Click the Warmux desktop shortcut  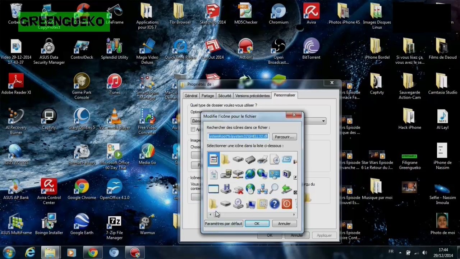click(147, 225)
